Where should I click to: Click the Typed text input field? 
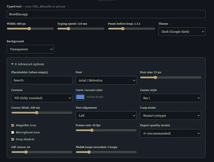click(106, 14)
